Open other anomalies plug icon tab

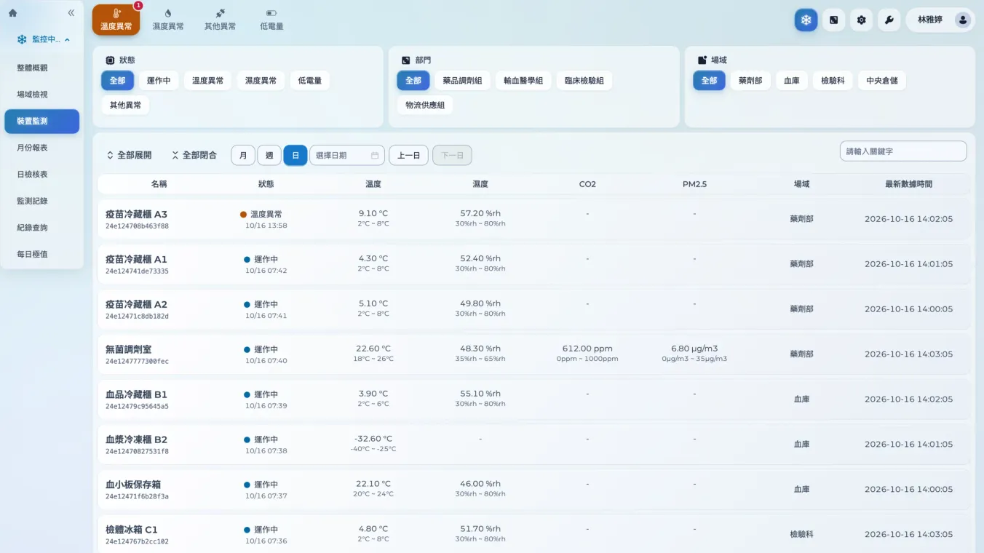220,20
